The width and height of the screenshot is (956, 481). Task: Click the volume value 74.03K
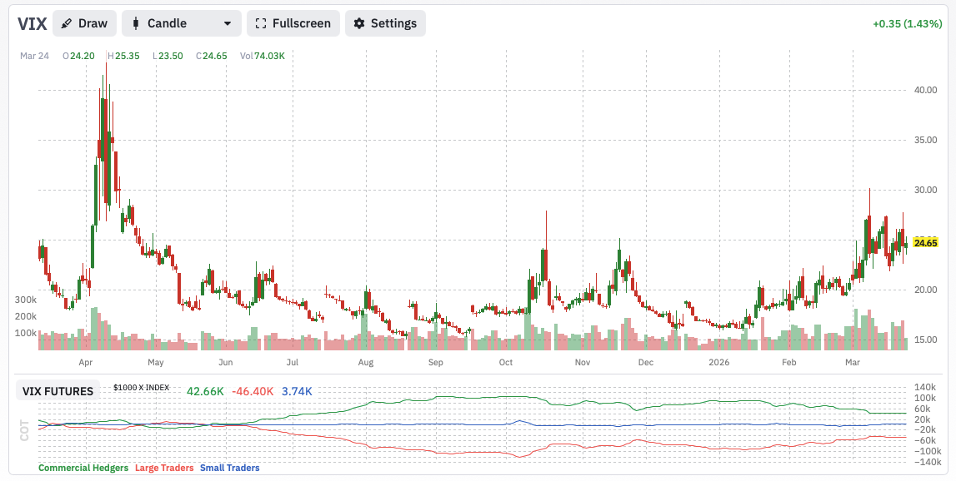pyautogui.click(x=269, y=56)
